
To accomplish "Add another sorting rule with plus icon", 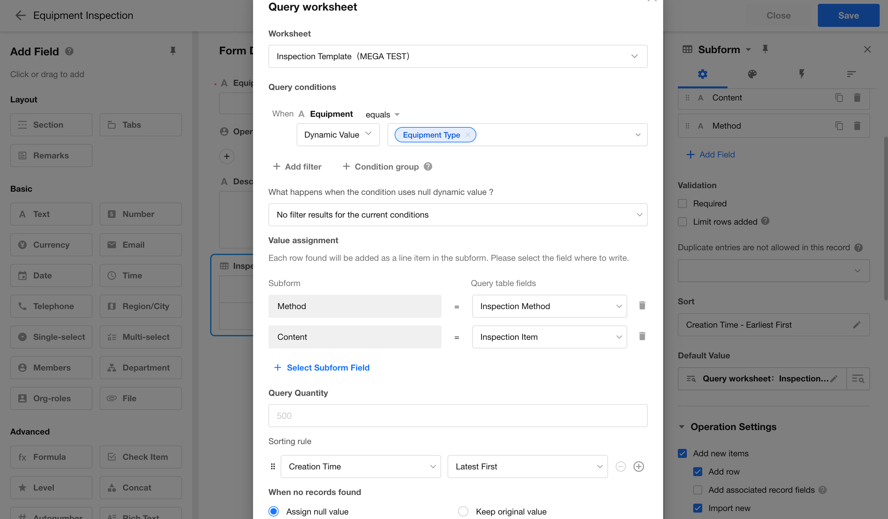I will coord(638,466).
